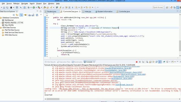
Task: Click the Toggle Mark Occurrences pencil icon
Action: 60,7
